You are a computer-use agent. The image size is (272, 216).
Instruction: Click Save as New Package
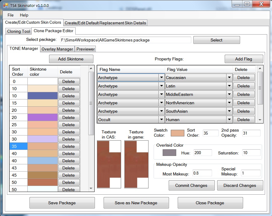coord(136,203)
